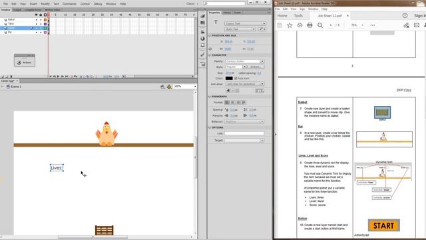Toggle show/hide all layers eye header
426x240 pixels.
coord(37,15)
